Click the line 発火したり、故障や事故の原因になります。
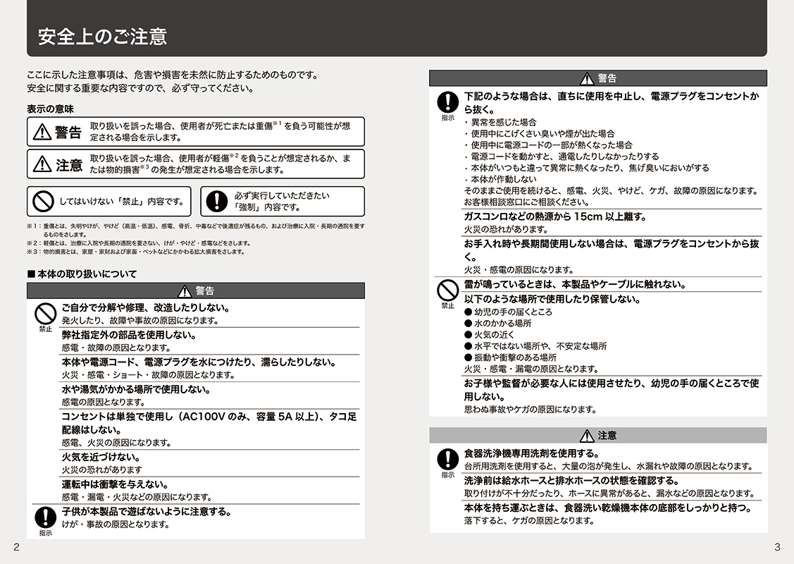Screen dimensions: 794x564 [140, 320]
